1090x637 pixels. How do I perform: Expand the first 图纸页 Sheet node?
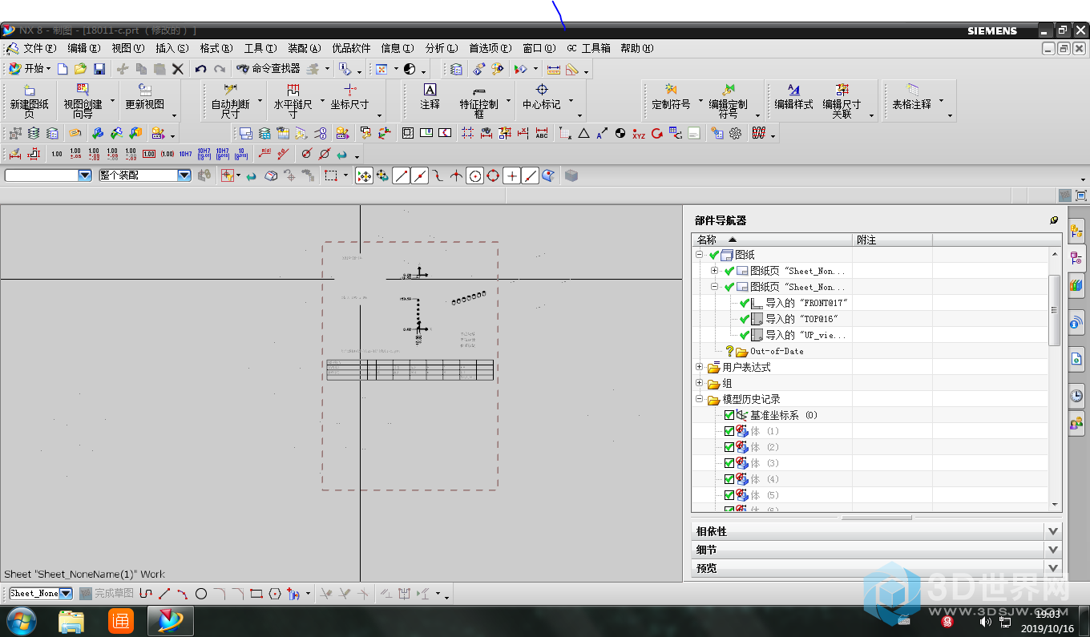(x=714, y=271)
